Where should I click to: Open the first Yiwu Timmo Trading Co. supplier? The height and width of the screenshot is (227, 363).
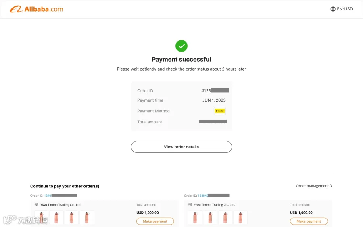pyautogui.click(x=60, y=205)
